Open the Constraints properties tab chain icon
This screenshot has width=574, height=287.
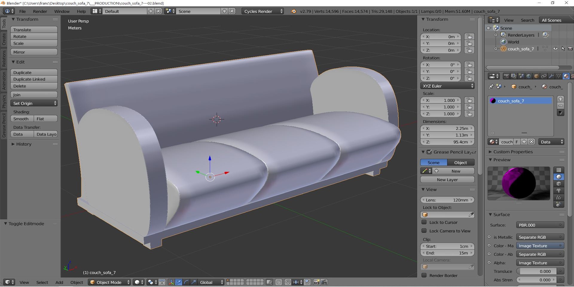coord(544,76)
